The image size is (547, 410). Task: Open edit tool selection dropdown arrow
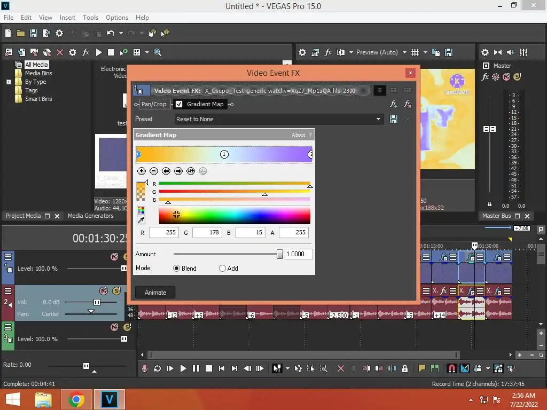(x=287, y=368)
